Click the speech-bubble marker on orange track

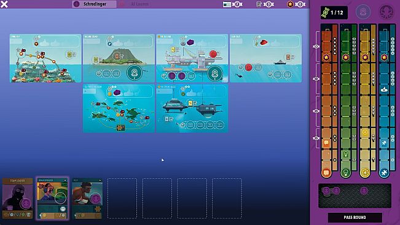click(x=326, y=143)
